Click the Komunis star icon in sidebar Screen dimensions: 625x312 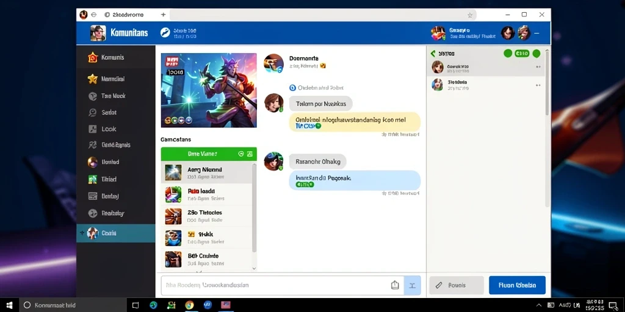pos(93,58)
